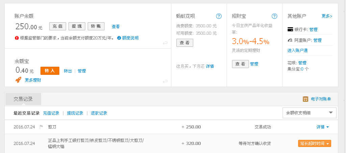Click the 提现 button
This screenshot has width=346, height=153.
click(77, 26)
